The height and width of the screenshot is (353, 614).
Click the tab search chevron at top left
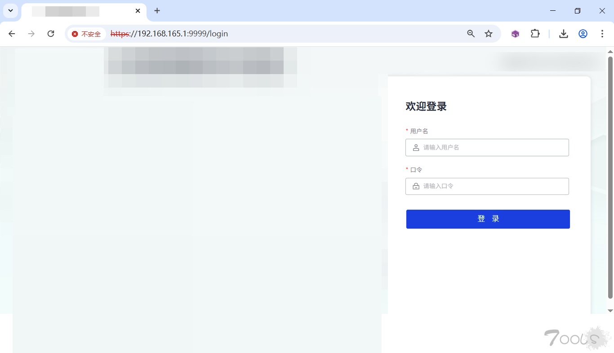(11, 11)
